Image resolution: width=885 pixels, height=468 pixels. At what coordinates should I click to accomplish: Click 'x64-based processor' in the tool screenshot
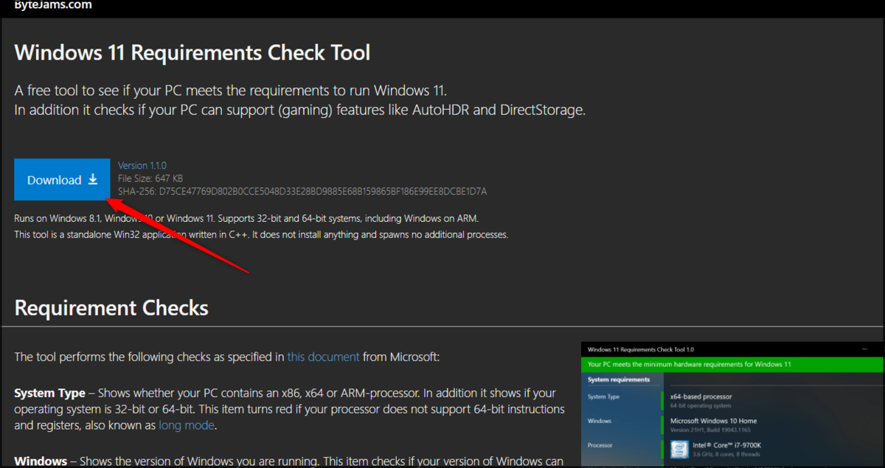[701, 397]
